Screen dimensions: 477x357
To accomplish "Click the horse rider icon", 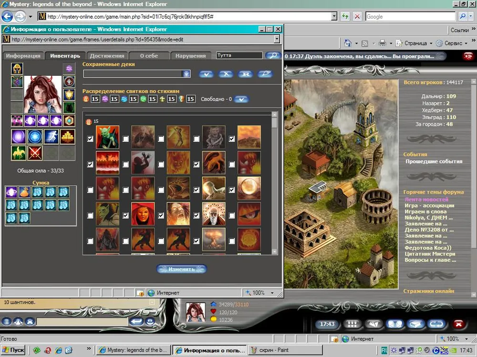I will (19, 153).
